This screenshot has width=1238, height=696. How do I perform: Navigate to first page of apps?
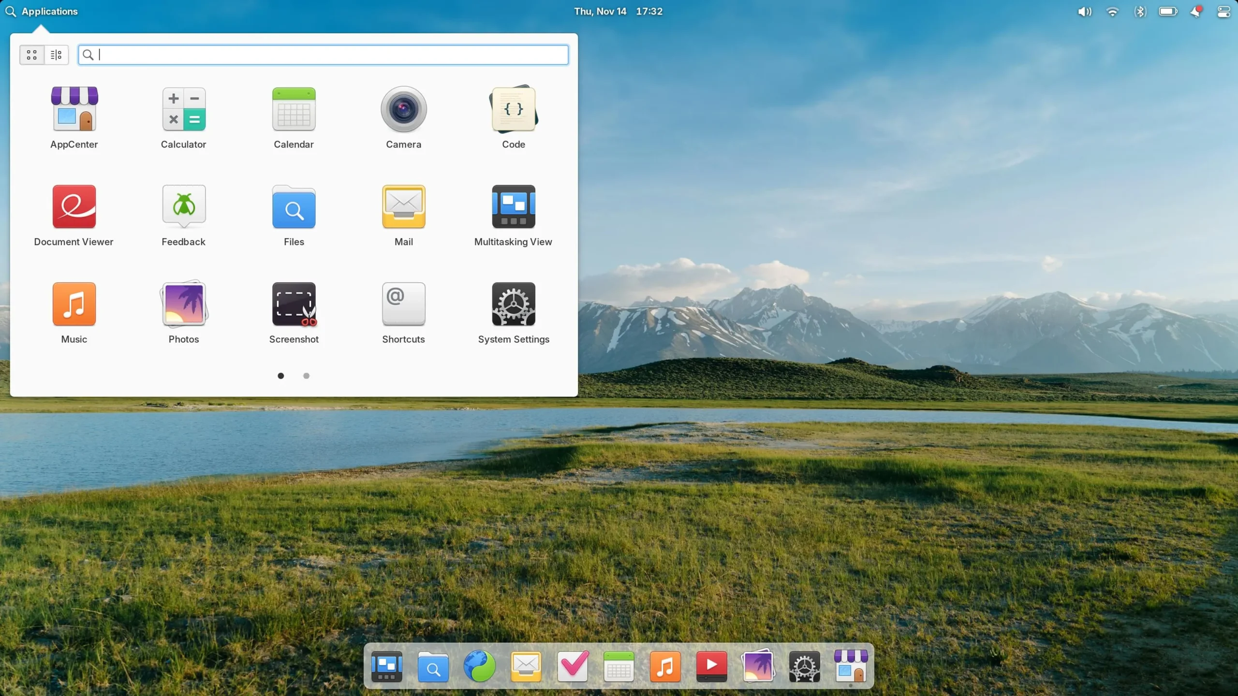tap(280, 376)
